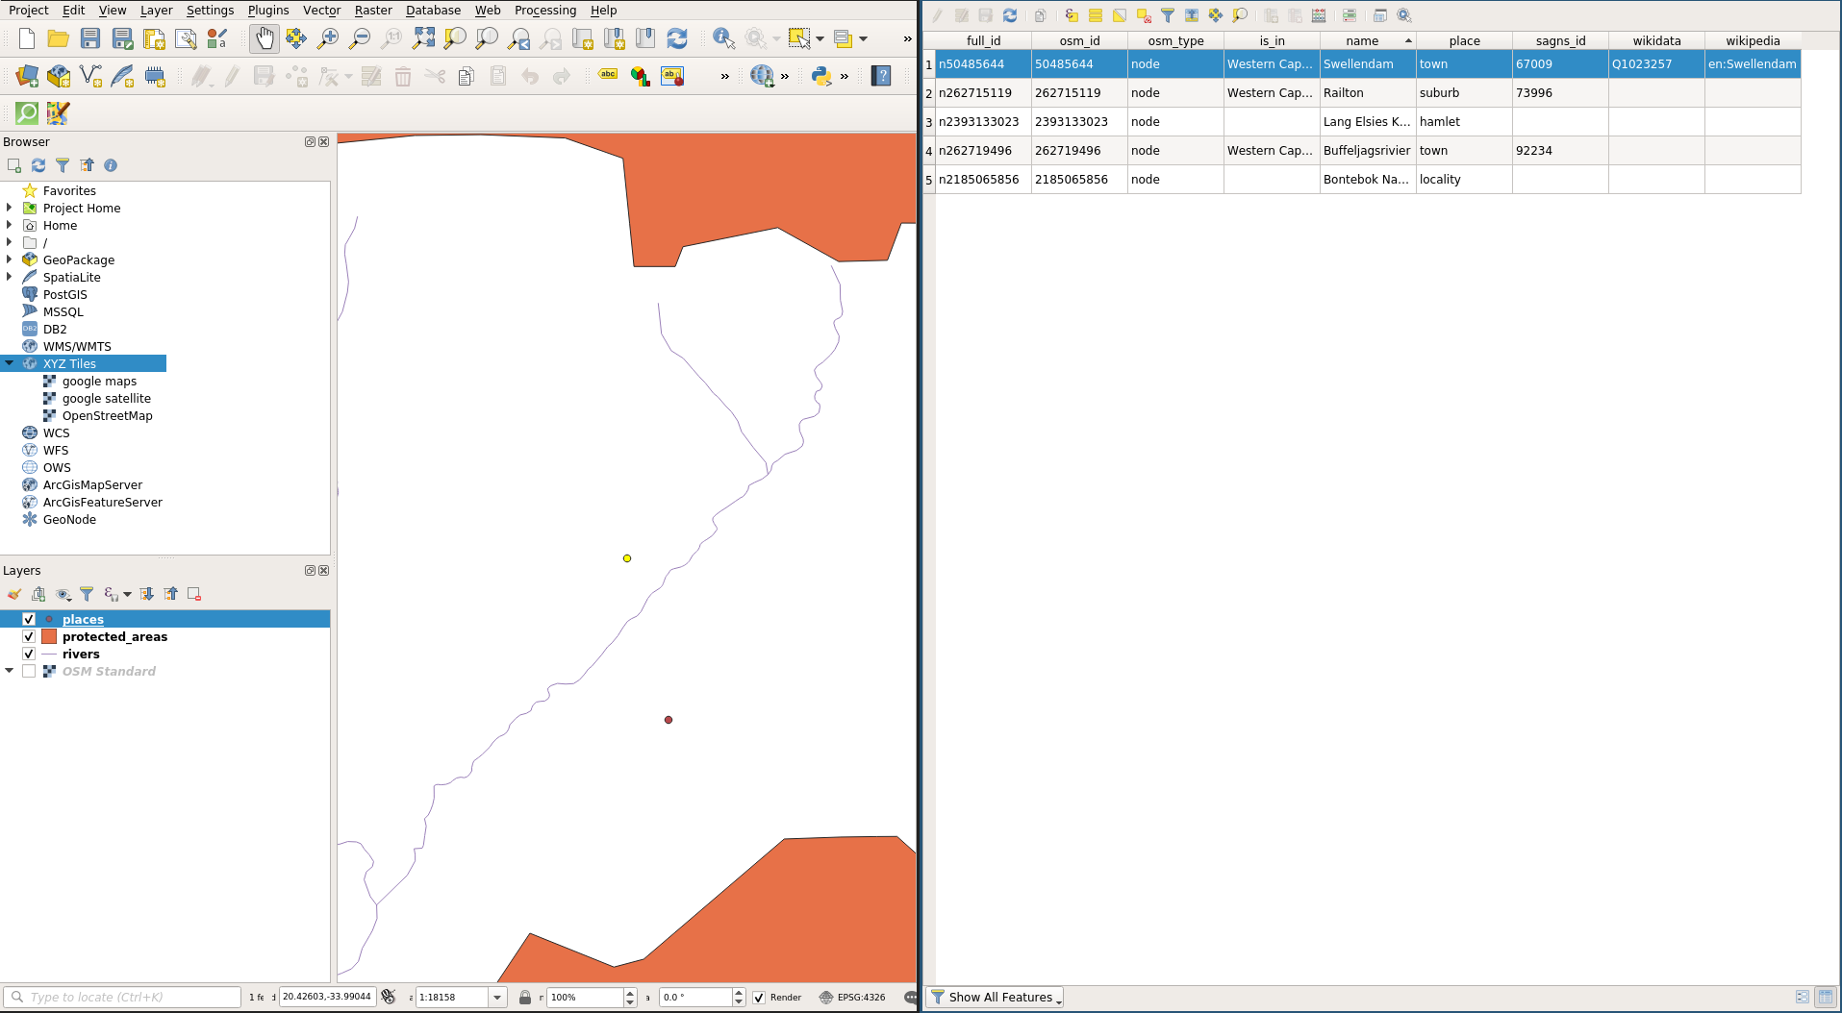1842x1013 pixels.
Task: Remove selected layer from Layers panel
Action: (194, 594)
